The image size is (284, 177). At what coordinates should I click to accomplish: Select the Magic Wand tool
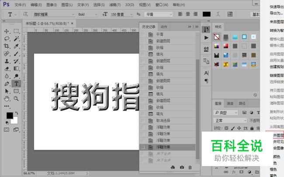point(16,38)
